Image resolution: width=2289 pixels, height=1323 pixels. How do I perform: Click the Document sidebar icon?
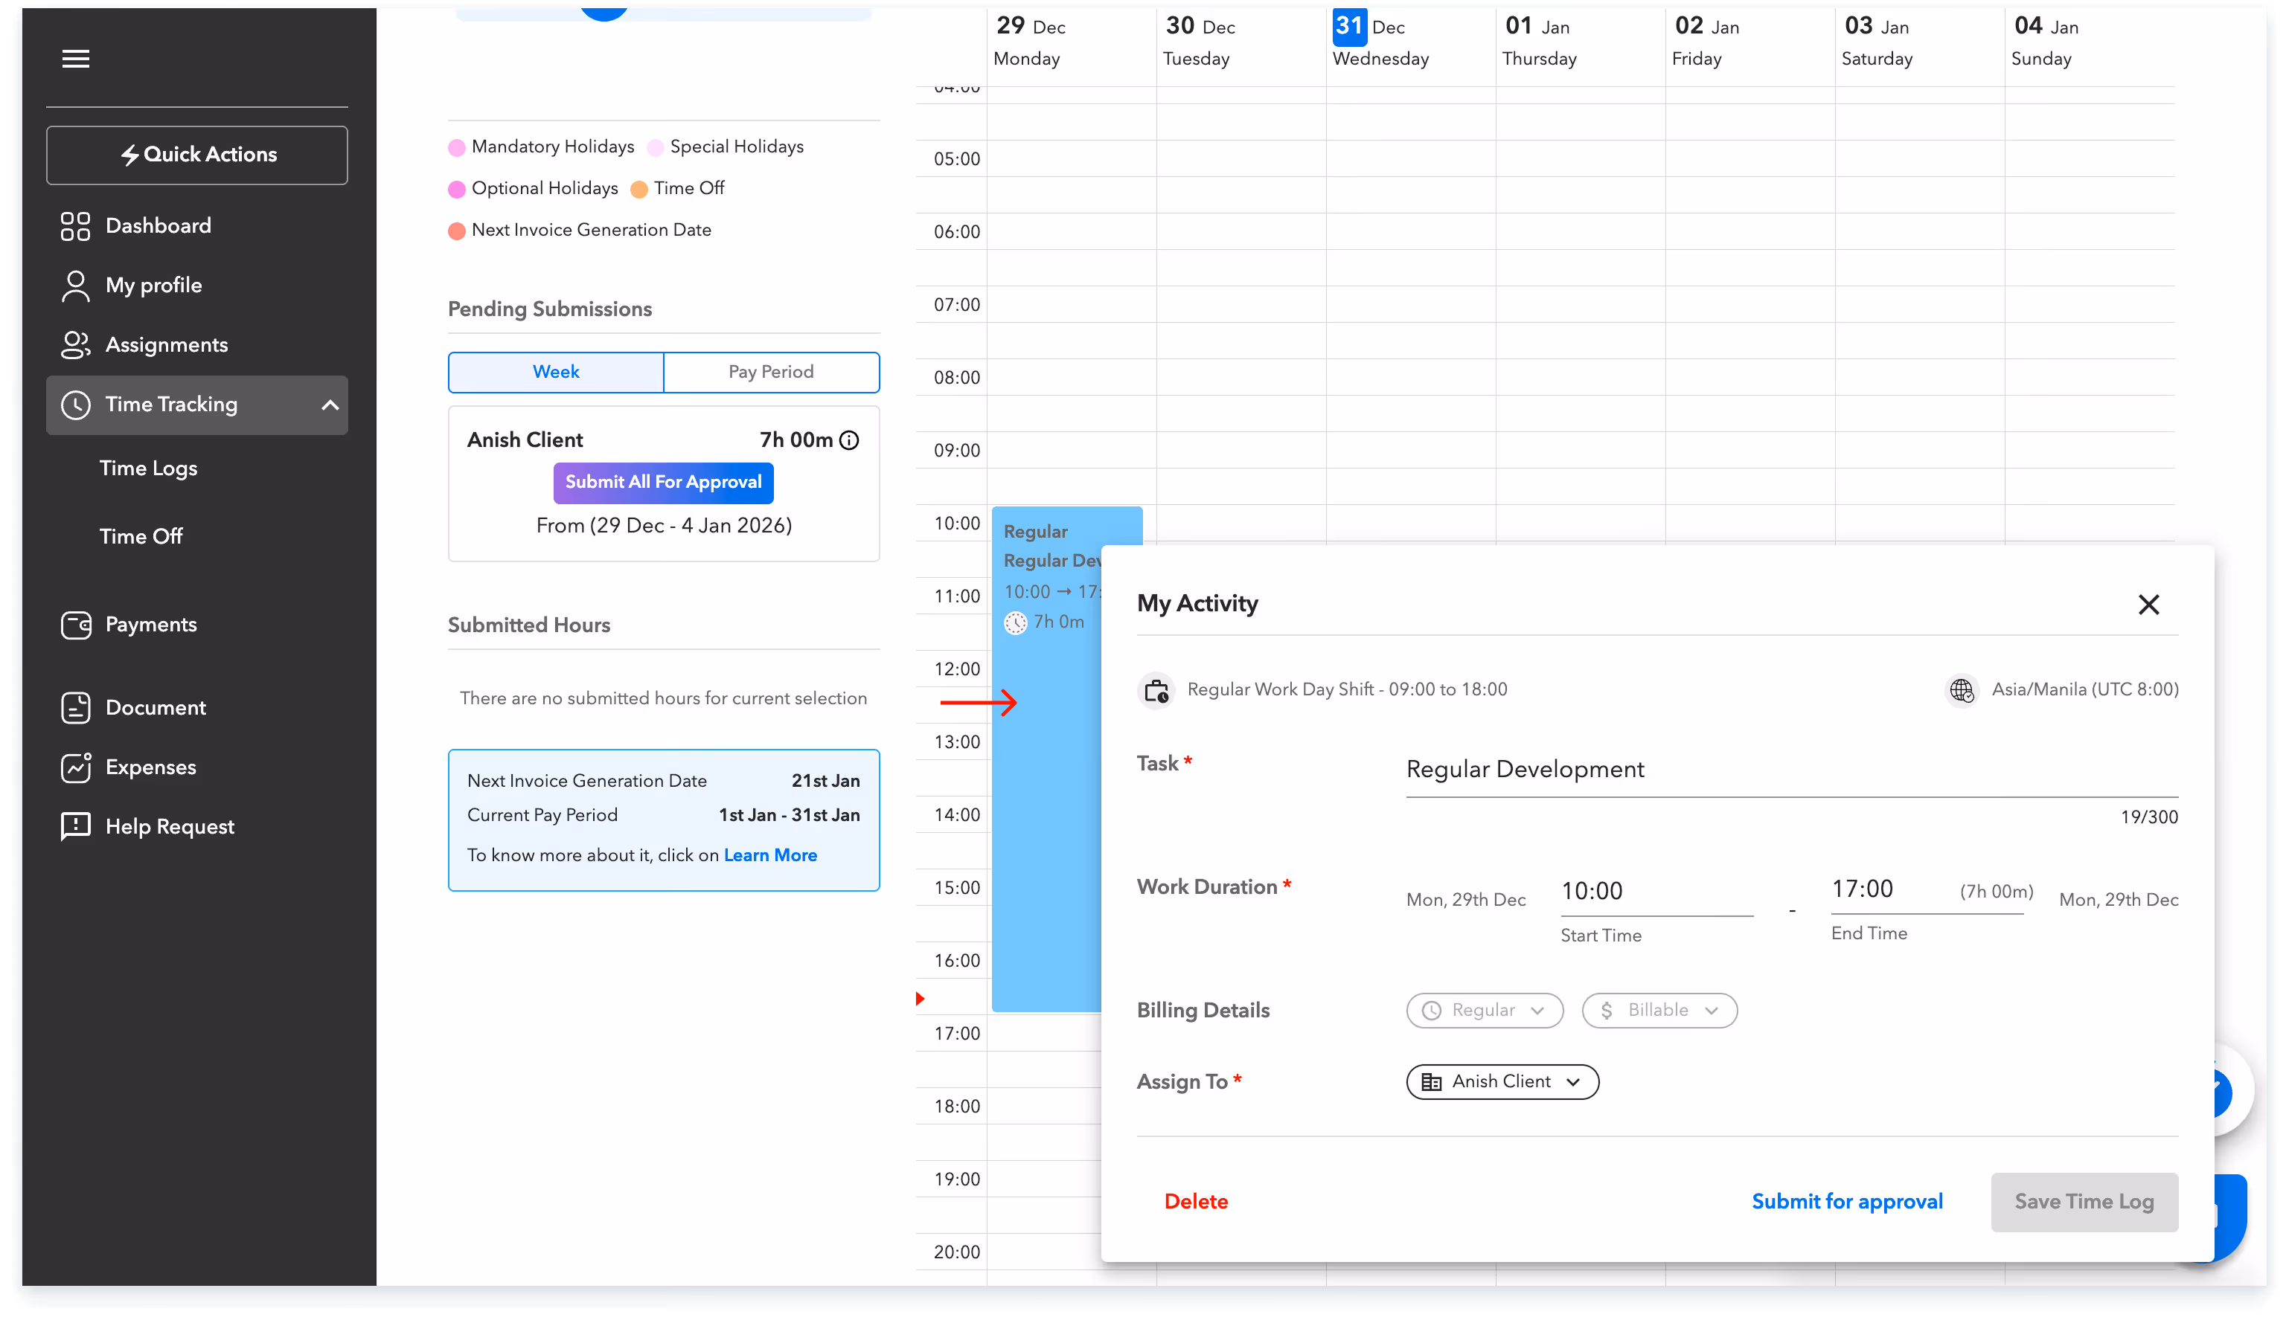point(75,707)
